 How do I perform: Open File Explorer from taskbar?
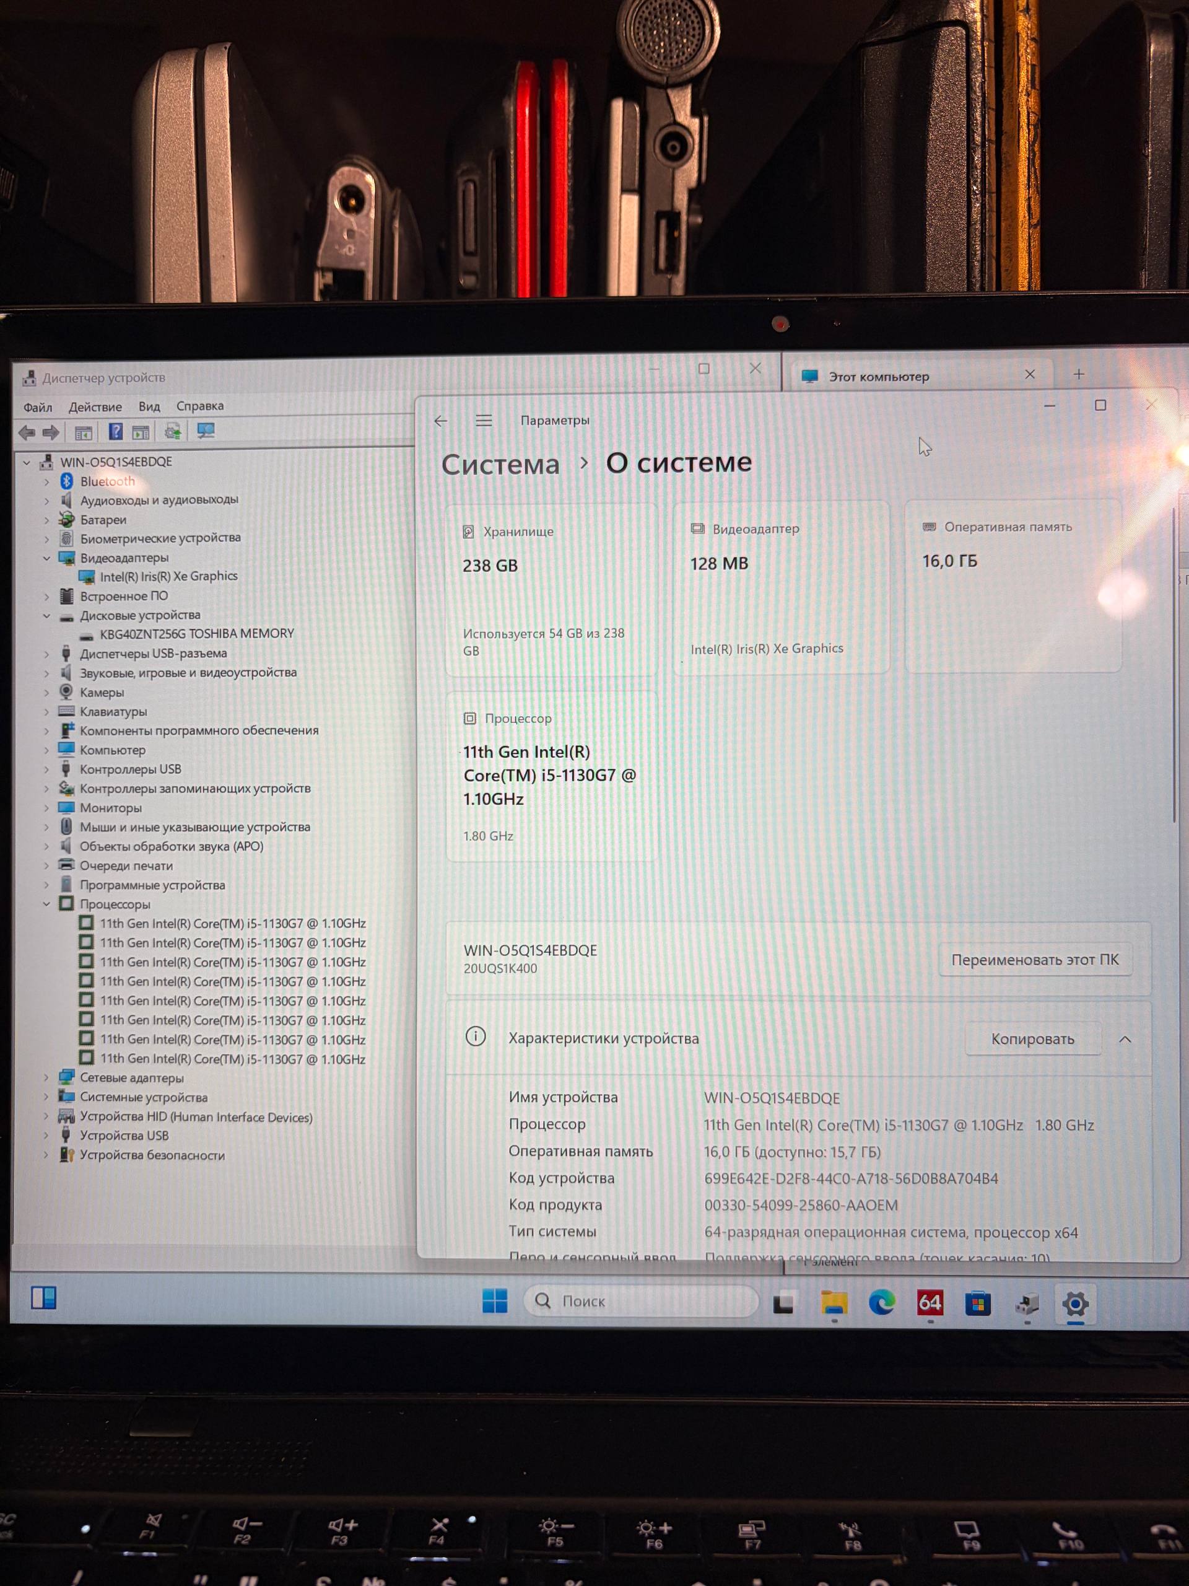coord(834,1302)
